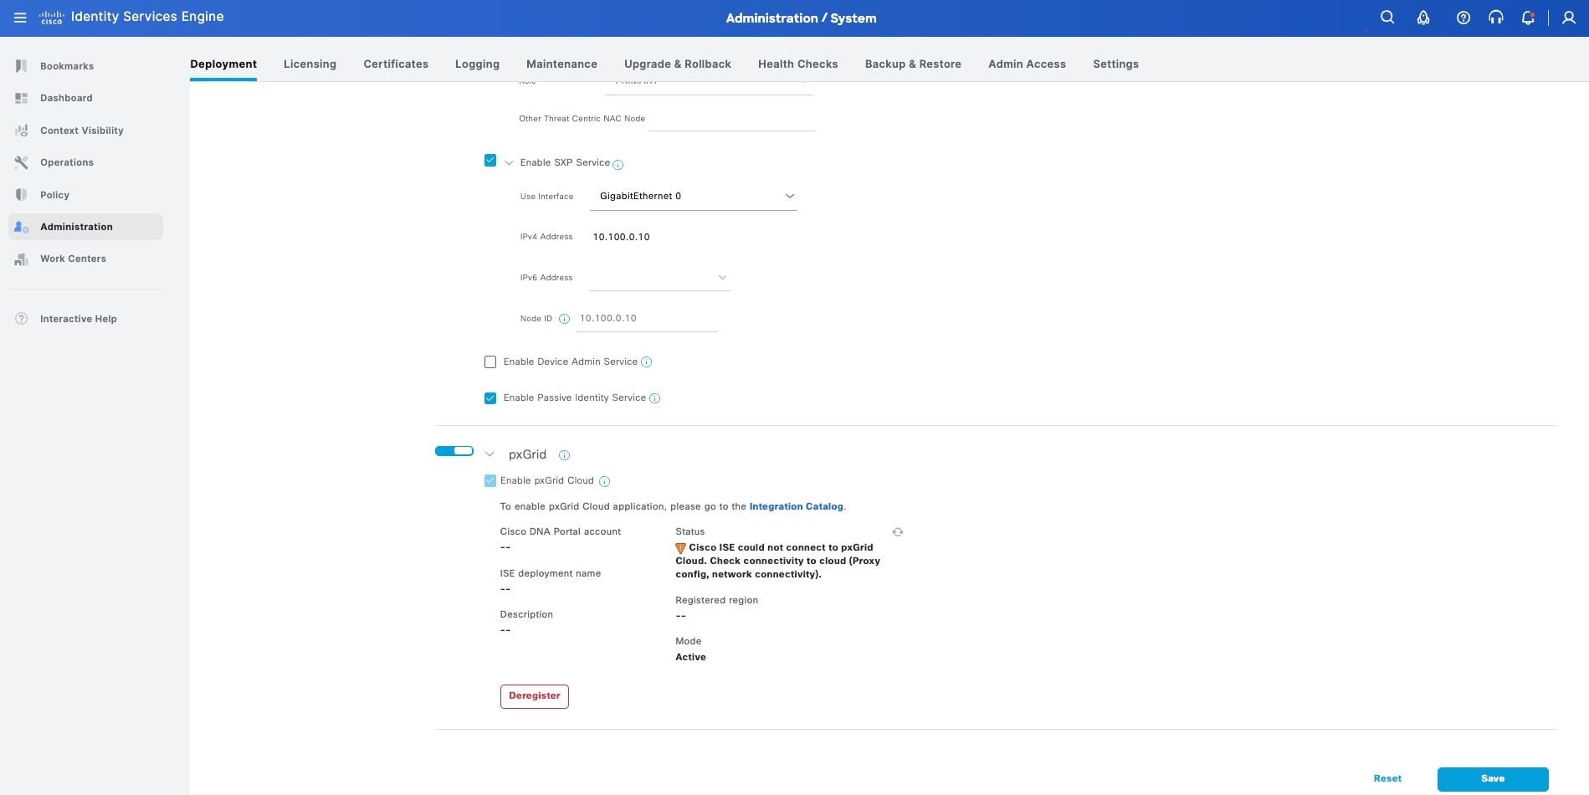Open the help question mark icon

click(1463, 18)
